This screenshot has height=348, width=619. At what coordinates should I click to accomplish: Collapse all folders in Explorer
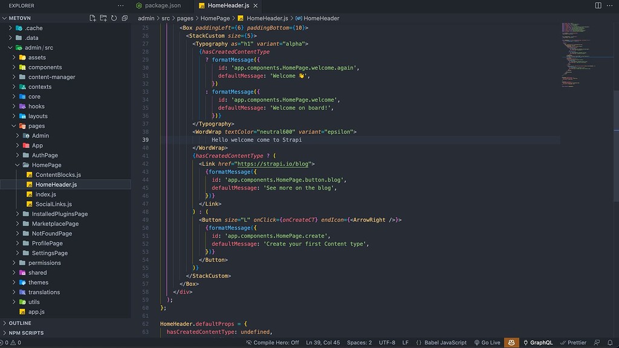pyautogui.click(x=124, y=19)
